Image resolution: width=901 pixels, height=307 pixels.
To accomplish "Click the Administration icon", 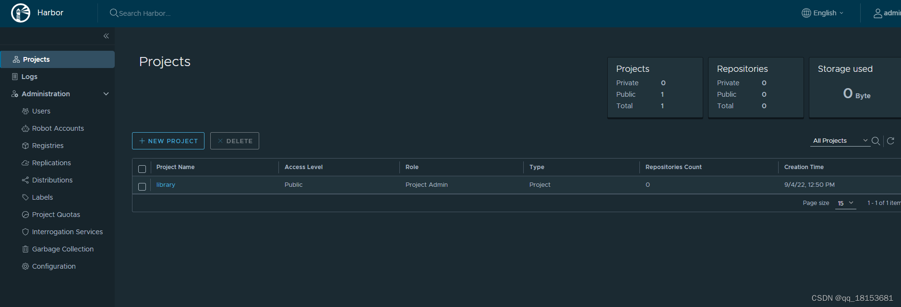I will click(15, 94).
